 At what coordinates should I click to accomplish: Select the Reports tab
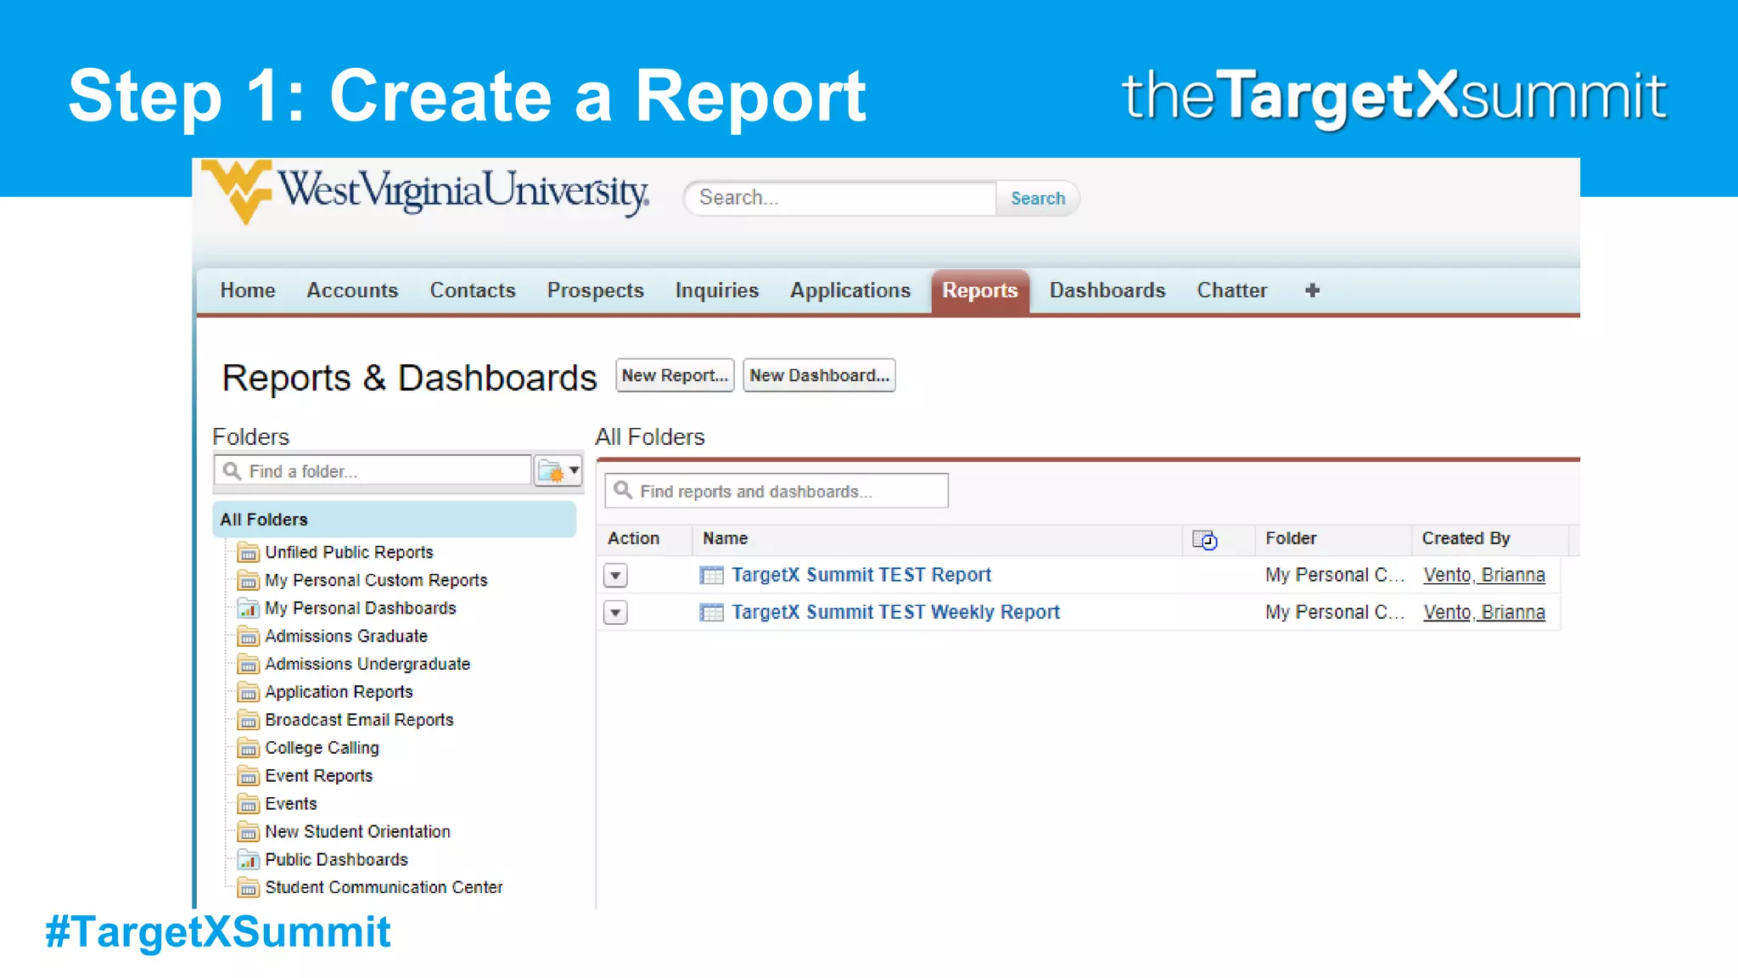(x=980, y=291)
